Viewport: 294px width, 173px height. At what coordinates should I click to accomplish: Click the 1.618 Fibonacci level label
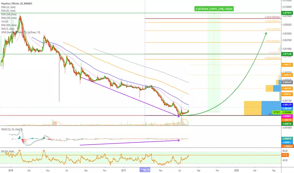tap(272, 41)
